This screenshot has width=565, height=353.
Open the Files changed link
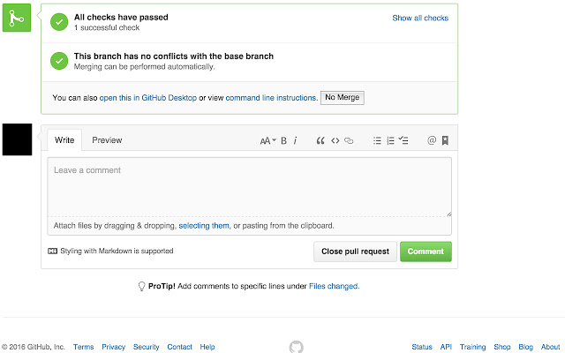tap(333, 286)
